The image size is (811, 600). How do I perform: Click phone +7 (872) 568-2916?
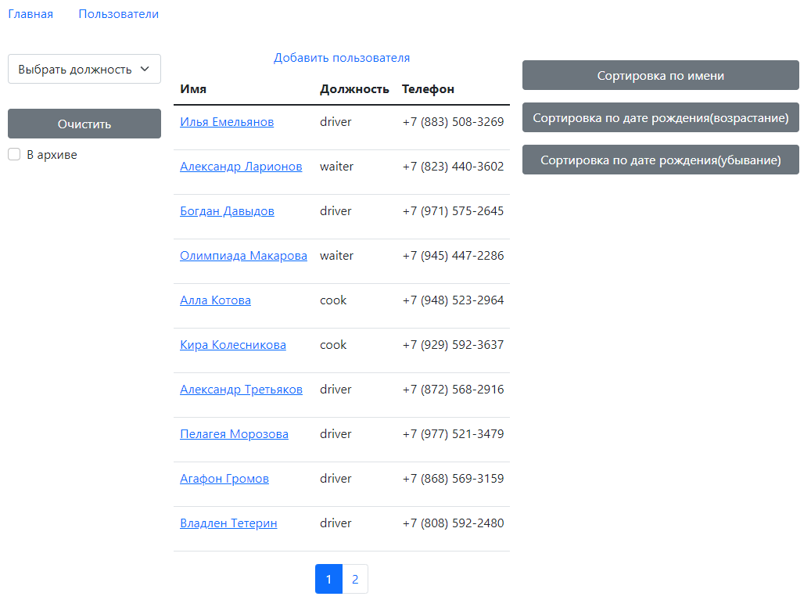point(453,390)
